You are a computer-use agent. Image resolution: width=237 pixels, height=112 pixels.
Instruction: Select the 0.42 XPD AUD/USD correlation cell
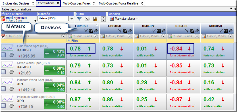(217, 102)
